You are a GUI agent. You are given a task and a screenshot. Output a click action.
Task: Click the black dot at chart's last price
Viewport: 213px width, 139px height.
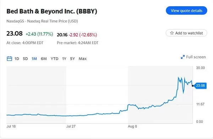193,86
